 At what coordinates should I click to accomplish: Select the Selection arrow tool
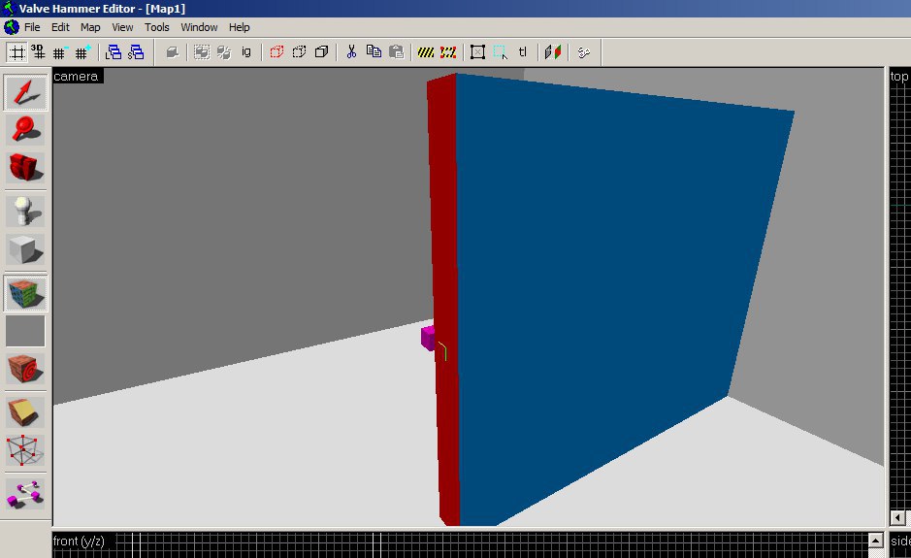click(25, 92)
